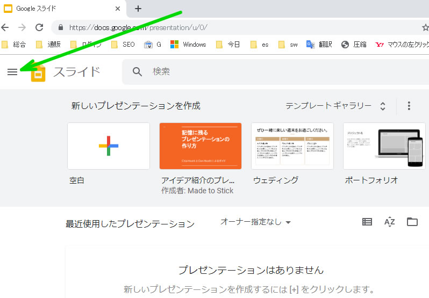Click the Google Slides logo icon
This screenshot has width=429, height=298.
(38, 72)
